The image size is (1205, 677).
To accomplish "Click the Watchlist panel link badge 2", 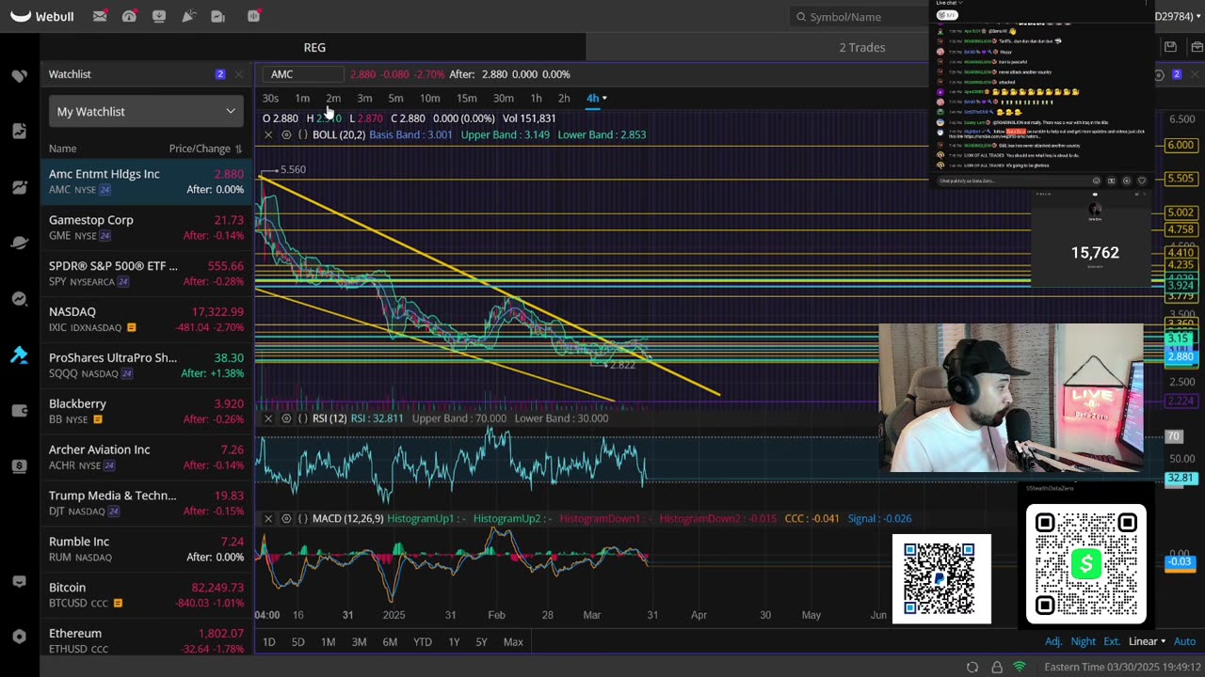I will 220,74.
